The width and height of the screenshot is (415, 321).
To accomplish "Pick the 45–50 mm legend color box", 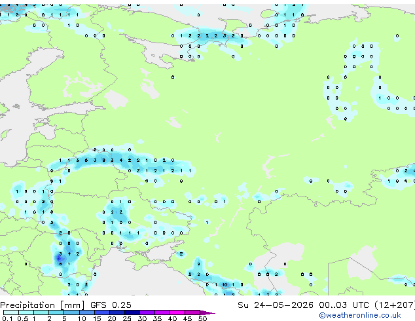I will (192, 312).
